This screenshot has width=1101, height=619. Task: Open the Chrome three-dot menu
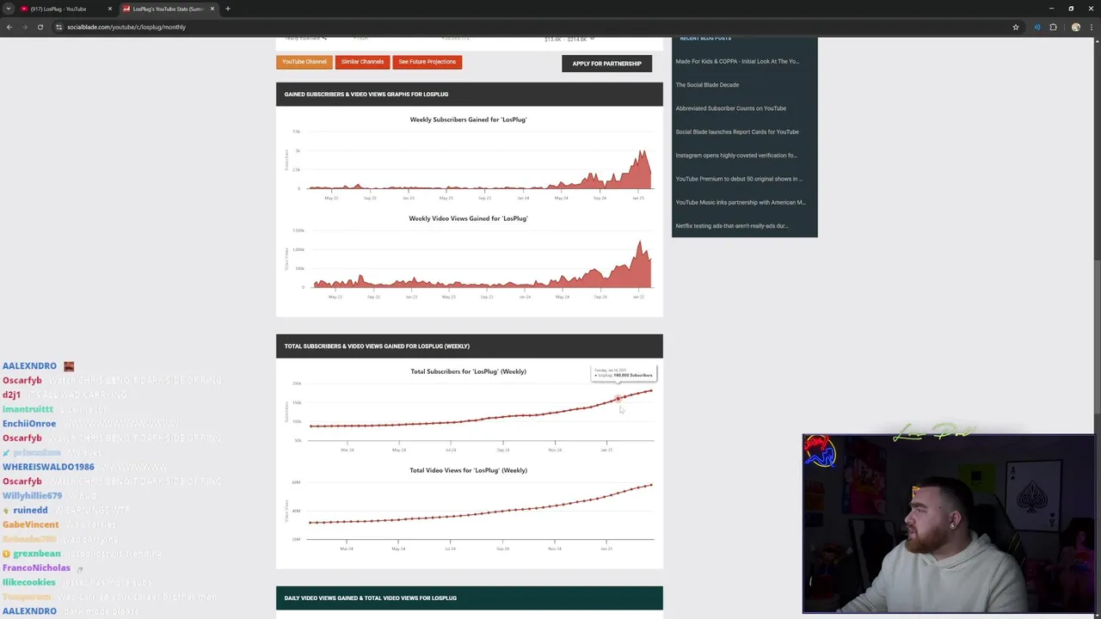pyautogui.click(x=1092, y=27)
